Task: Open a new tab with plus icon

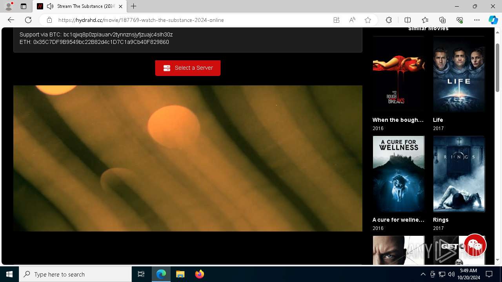Action: pyautogui.click(x=134, y=6)
